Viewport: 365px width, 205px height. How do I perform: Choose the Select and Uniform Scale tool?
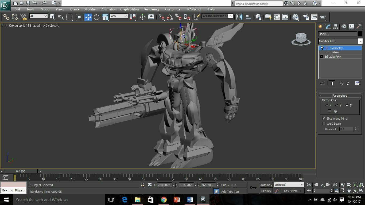pos(105,17)
